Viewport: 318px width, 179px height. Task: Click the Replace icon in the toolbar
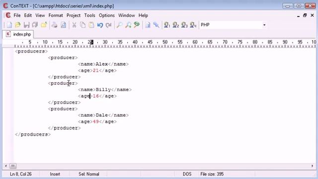tap(137, 25)
